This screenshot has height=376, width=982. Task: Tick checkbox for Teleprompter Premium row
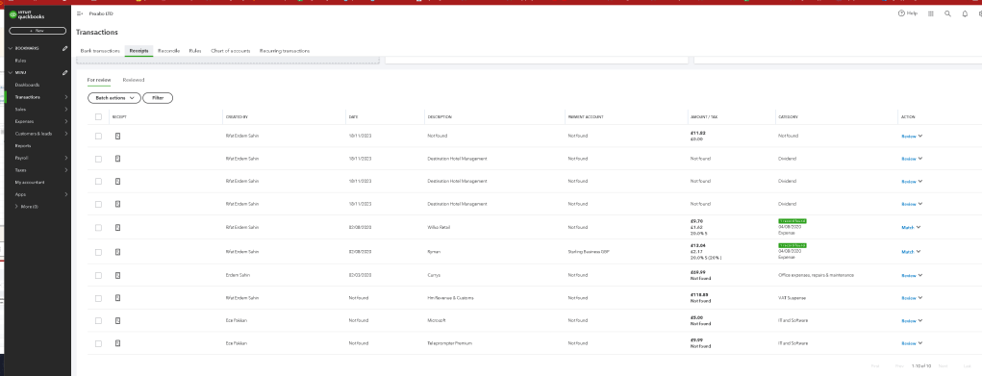click(x=98, y=343)
